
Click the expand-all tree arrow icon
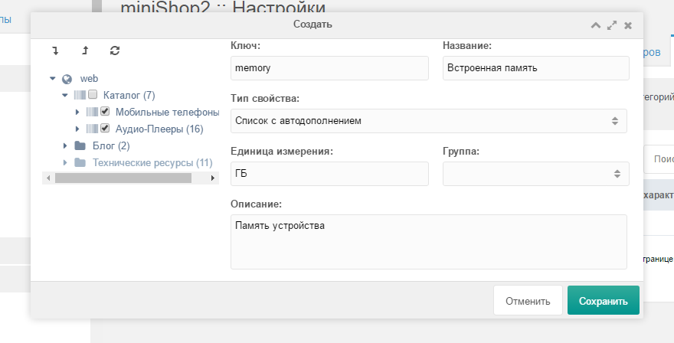pyautogui.click(x=55, y=51)
